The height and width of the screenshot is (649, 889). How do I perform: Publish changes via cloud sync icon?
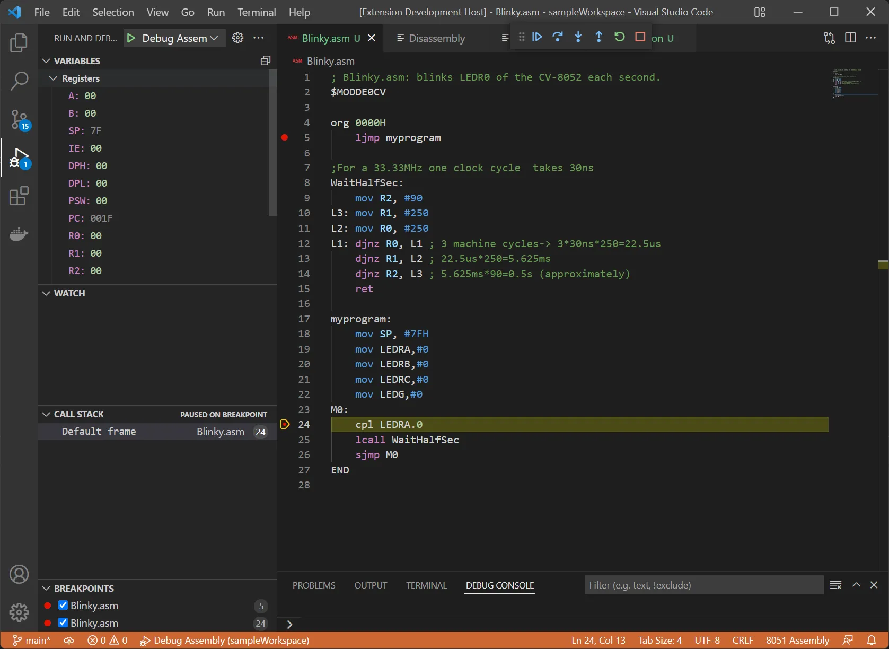[x=69, y=641]
